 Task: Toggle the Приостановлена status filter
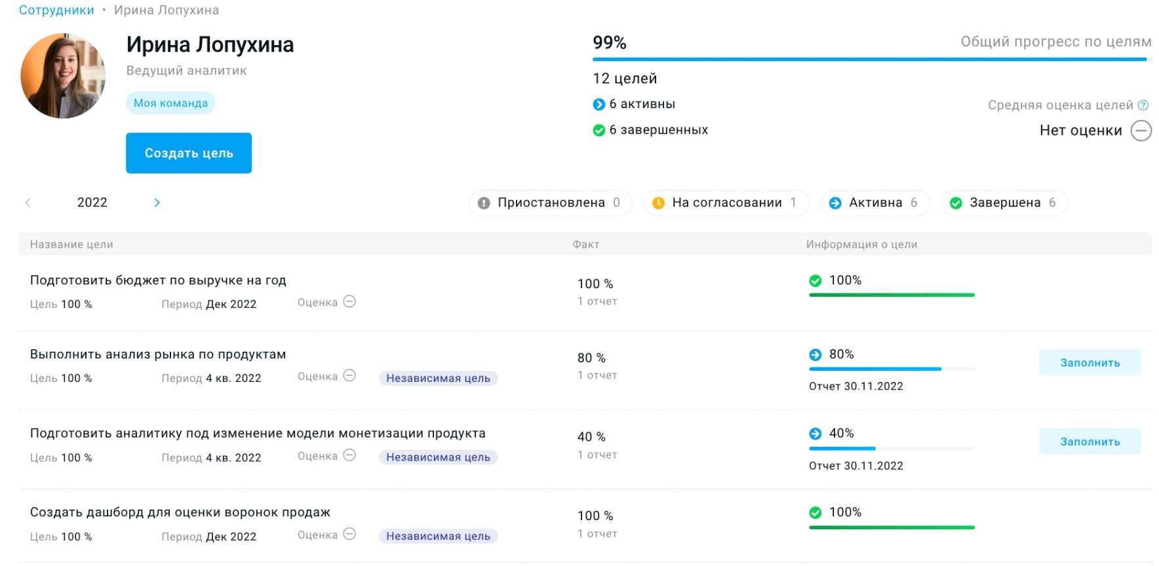(551, 203)
